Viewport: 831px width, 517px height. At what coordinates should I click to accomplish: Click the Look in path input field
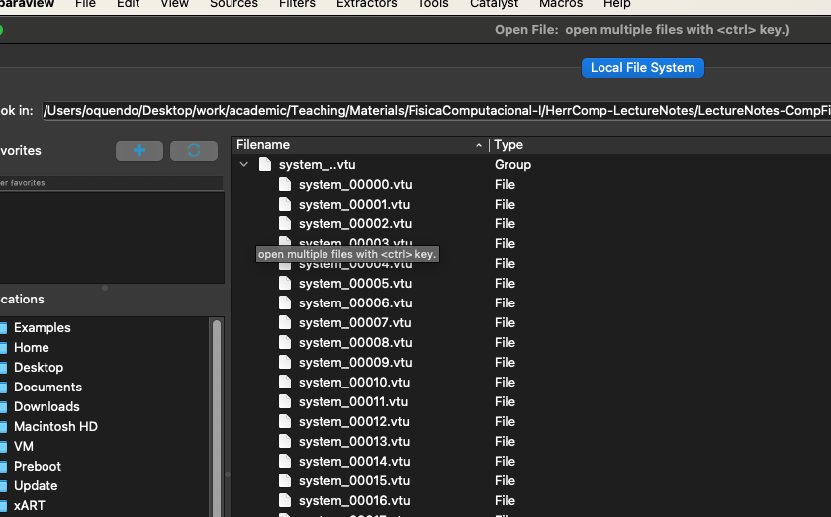435,110
